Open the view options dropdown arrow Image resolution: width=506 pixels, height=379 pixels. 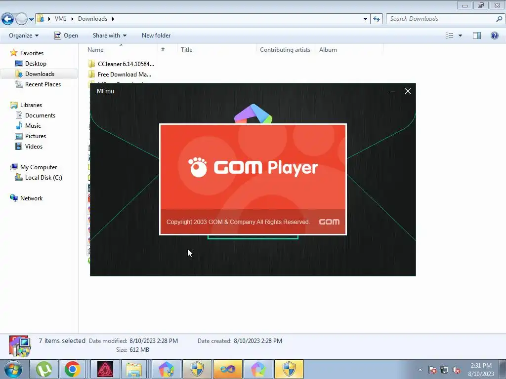(x=460, y=36)
